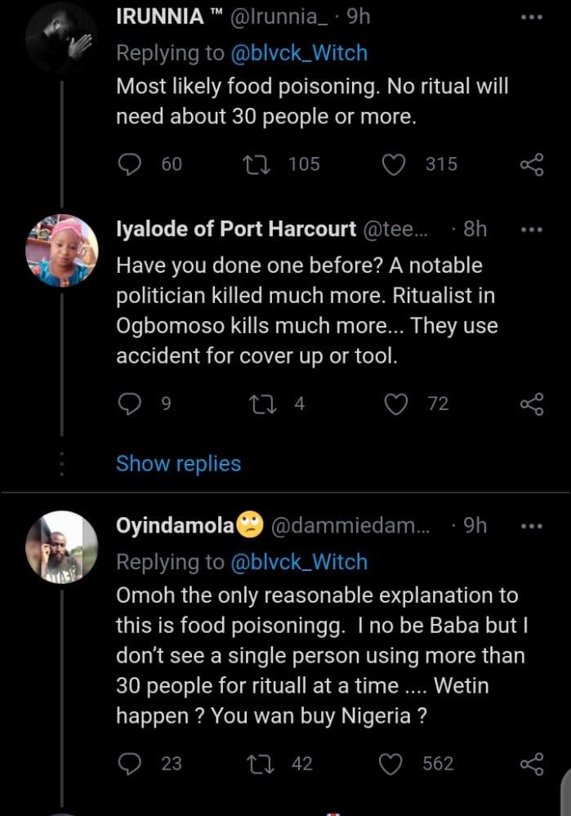Screen dimensions: 571x816
Task: Like IRUNNIA's tweet with 315 likes
Action: point(395,164)
